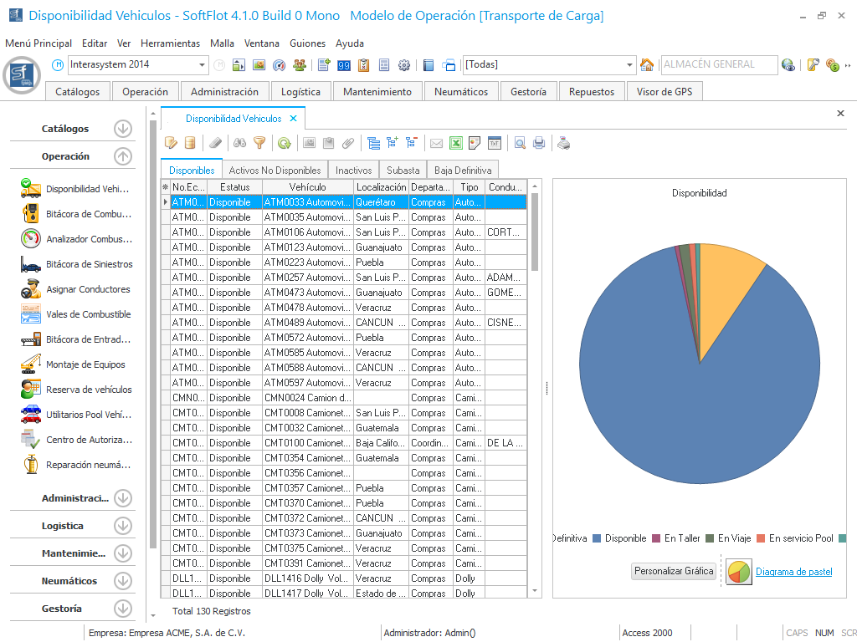Click the refresh icon in grid toolbar
This screenshot has height=642, width=857.
[x=285, y=143]
